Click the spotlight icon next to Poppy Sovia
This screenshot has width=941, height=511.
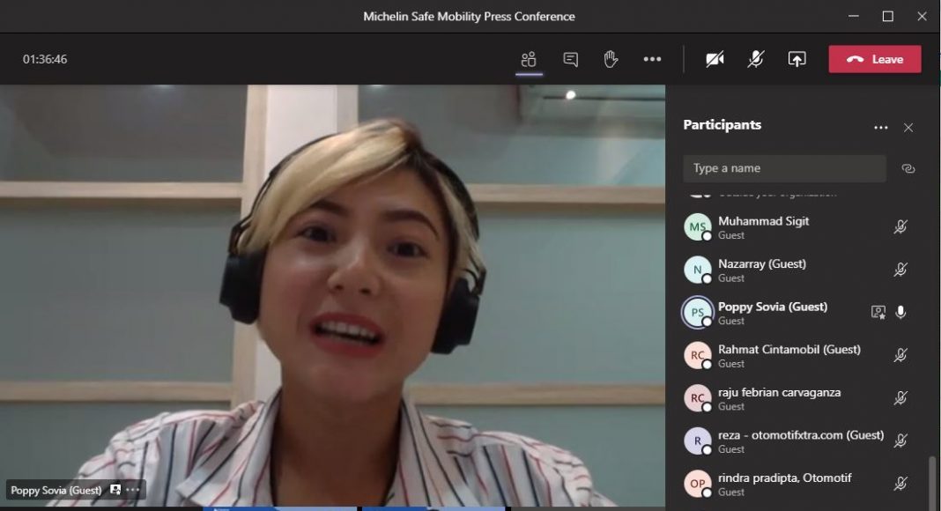[x=878, y=312]
